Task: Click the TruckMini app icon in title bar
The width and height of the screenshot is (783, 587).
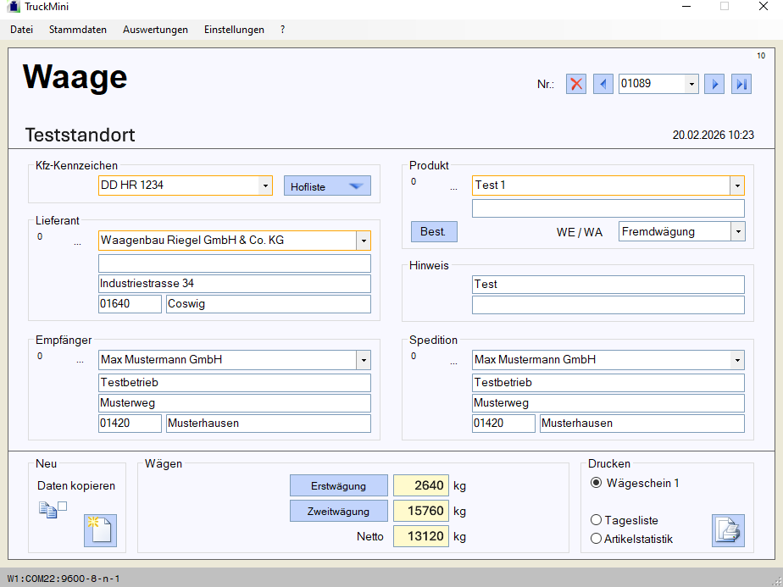Action: coord(13,7)
